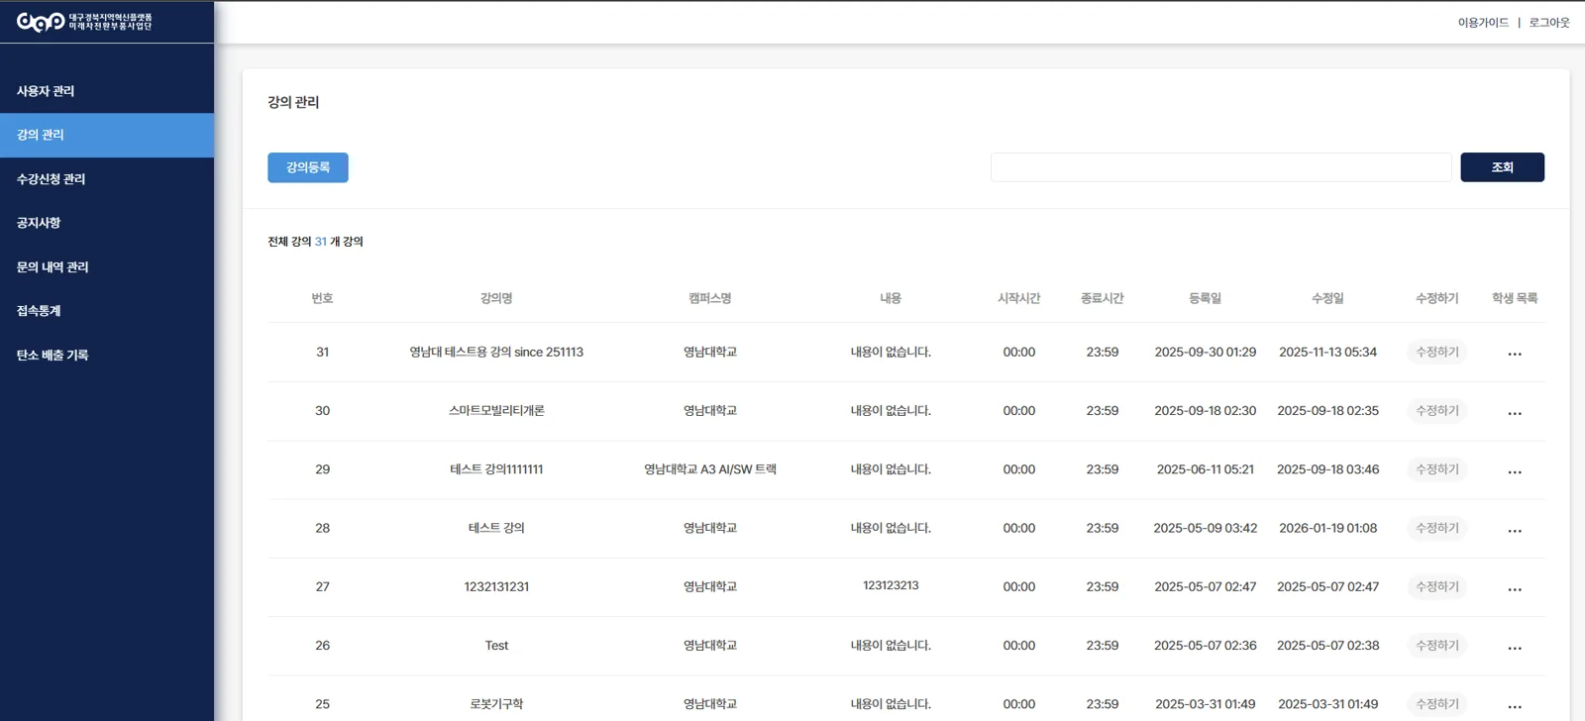This screenshot has height=721, width=1585.
Task: Click lecture name 영남대 테스트용 강의 since 251113
Action: point(496,352)
